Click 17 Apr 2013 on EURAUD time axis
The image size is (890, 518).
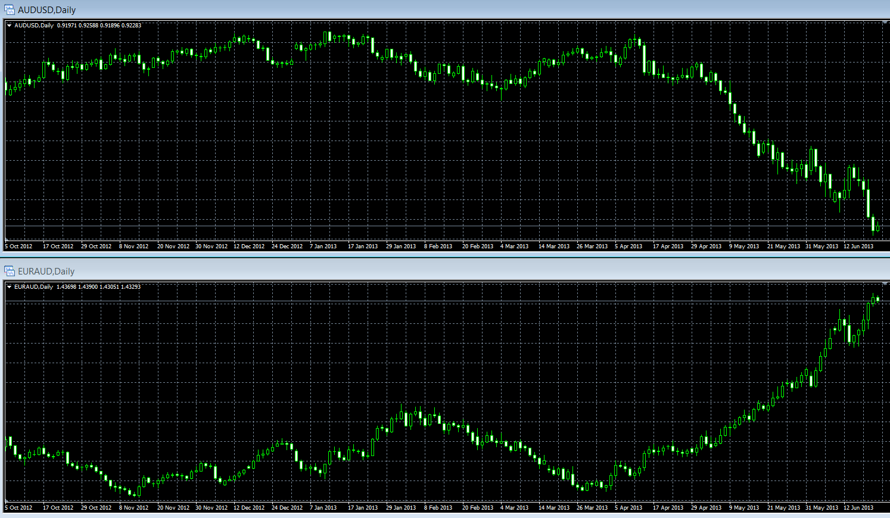coord(668,508)
